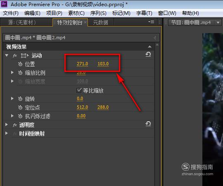Toggle animation stopwatch for 定位点
Screen dimensions: 223x186
pyautogui.click(x=20, y=107)
